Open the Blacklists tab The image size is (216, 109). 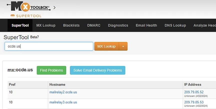point(71,25)
